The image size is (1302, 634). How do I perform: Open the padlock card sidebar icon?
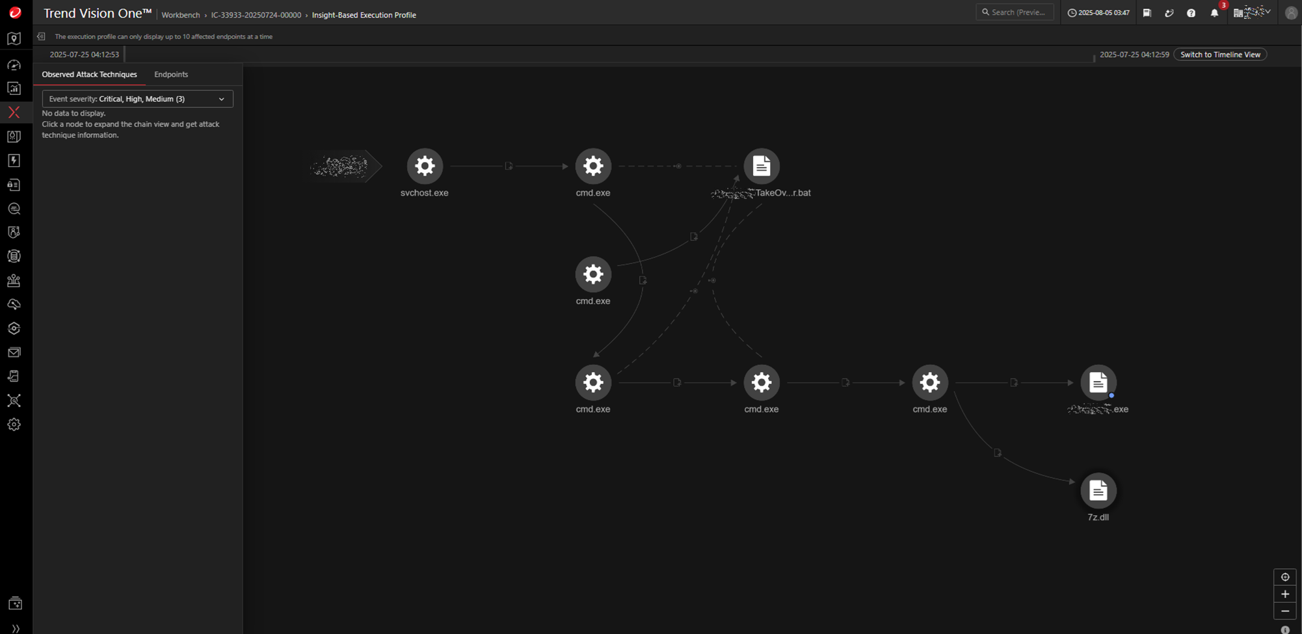[x=14, y=185]
